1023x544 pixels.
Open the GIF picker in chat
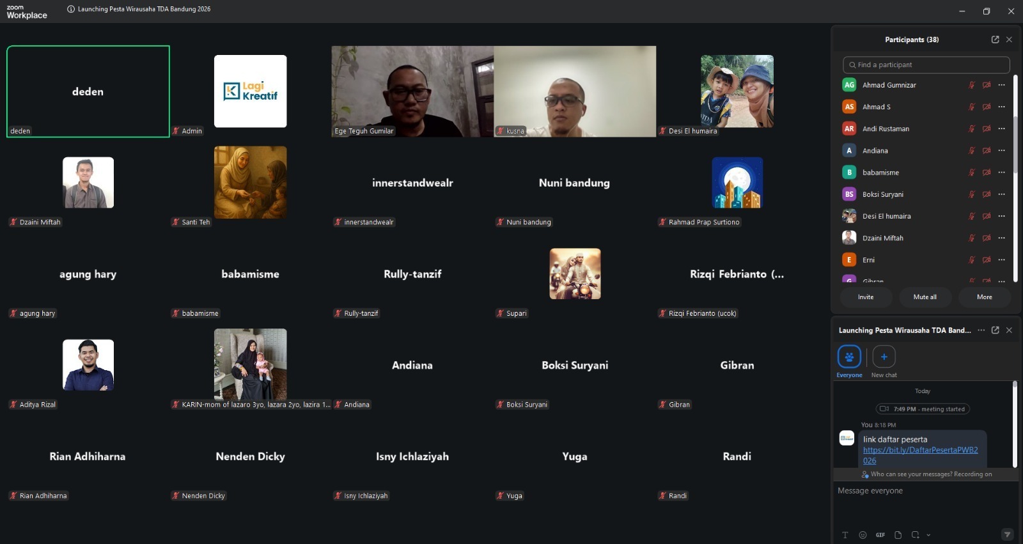[x=880, y=535]
